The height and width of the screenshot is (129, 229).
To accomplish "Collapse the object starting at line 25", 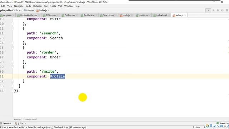I will 13,47.
